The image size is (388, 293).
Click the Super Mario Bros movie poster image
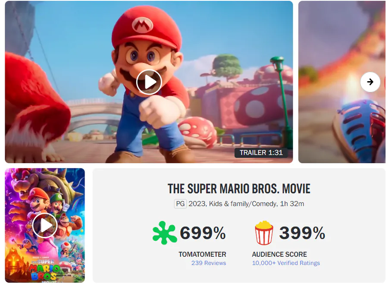(45, 225)
